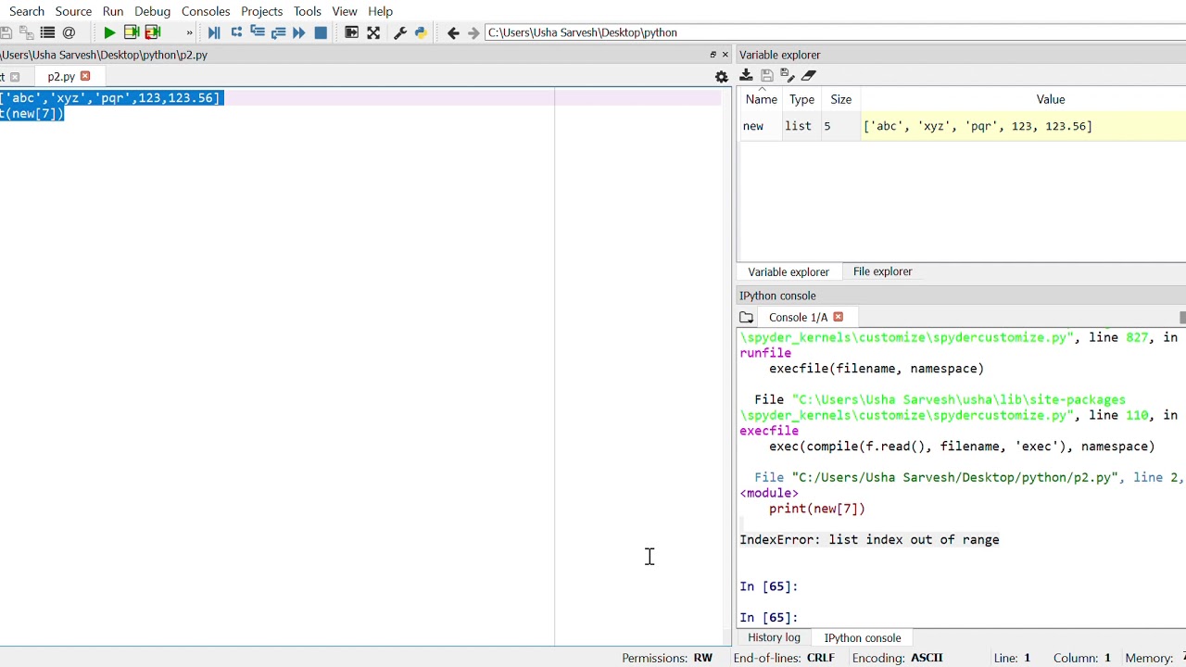Screen dimensions: 1186x667
Task: Expand hidden run toolbar items chevron
Action: pos(190,32)
